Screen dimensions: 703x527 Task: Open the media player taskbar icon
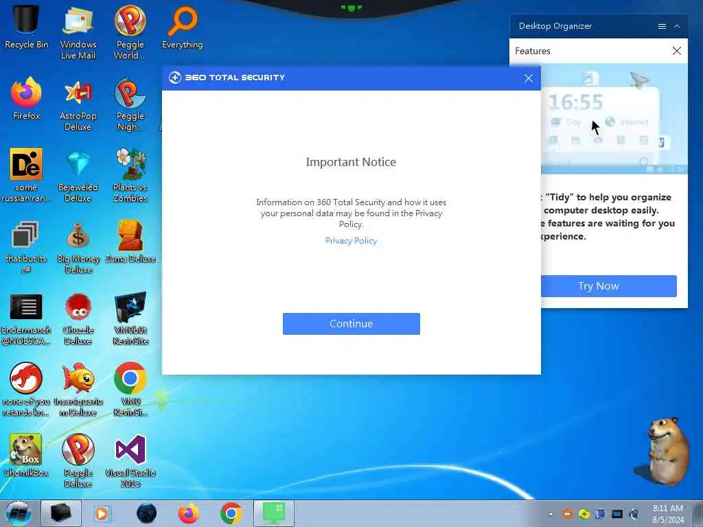point(102,513)
